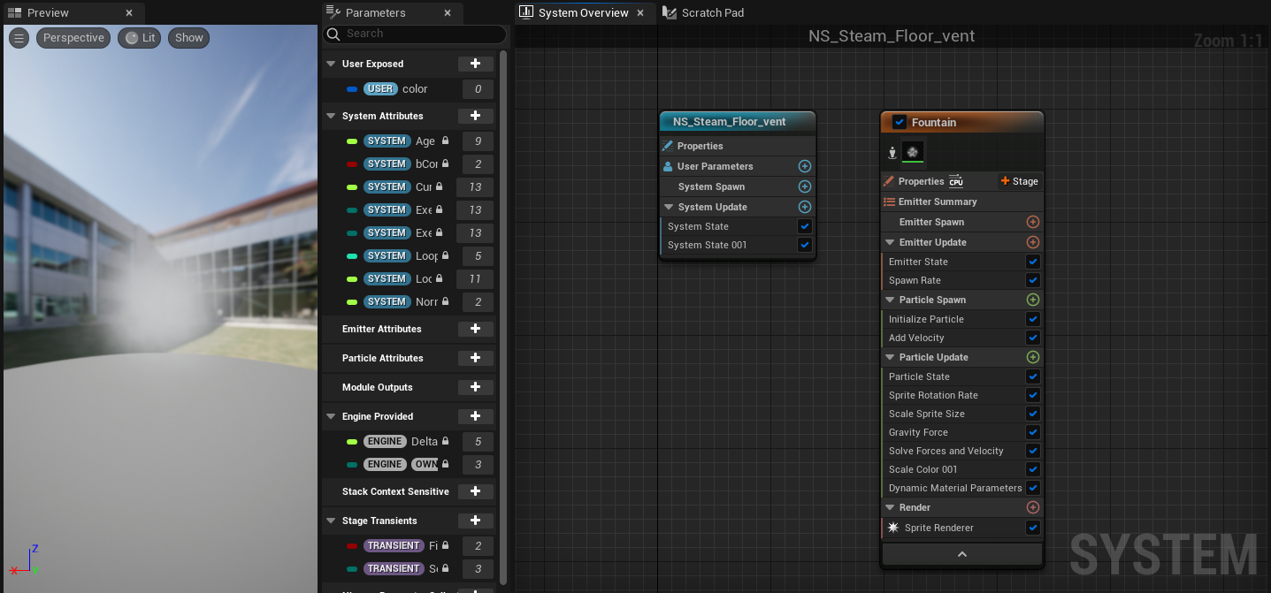Open the Preview viewport hamburger menu
The image size is (1271, 593).
(x=19, y=38)
